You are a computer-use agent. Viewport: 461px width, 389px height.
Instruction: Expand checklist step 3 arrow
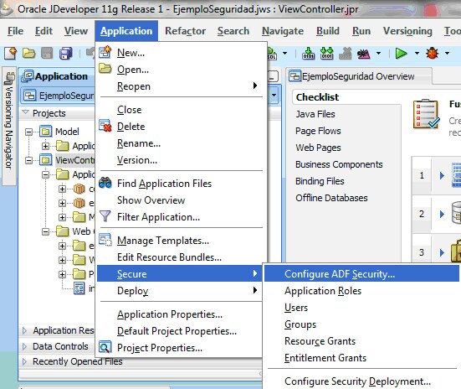click(442, 252)
